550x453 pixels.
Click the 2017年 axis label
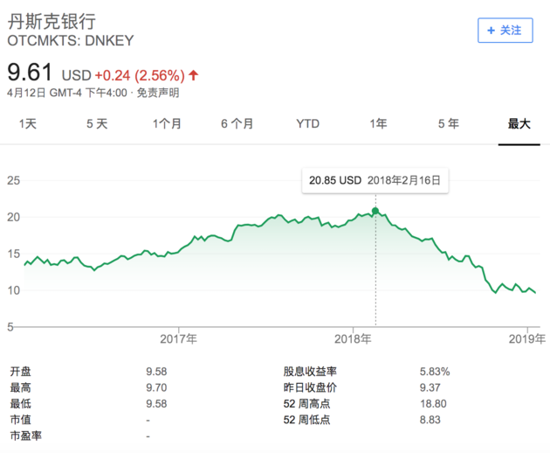click(x=179, y=338)
